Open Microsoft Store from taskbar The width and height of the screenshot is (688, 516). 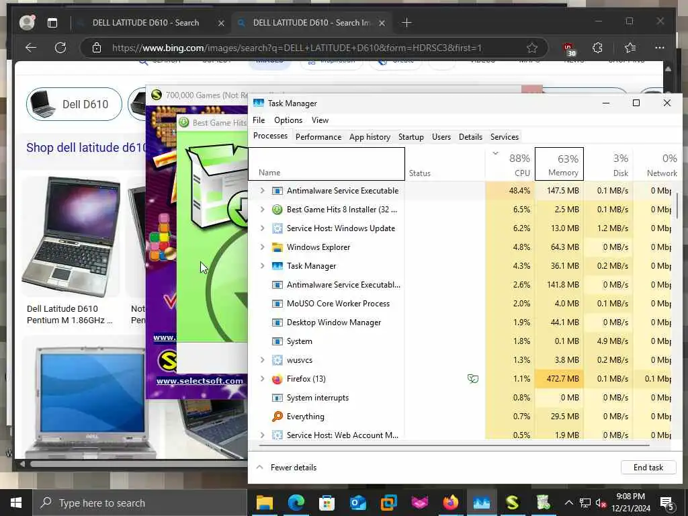pyautogui.click(x=327, y=503)
